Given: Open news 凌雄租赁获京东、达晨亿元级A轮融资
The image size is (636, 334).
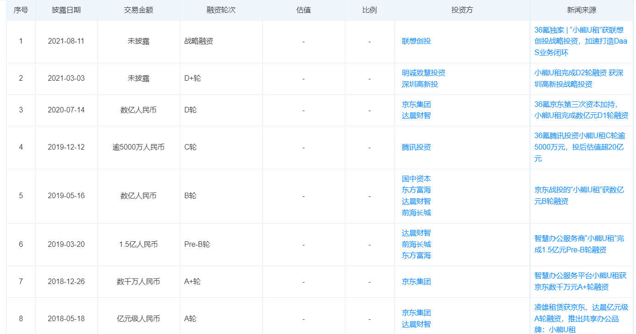Looking at the screenshot, I should point(581,318).
